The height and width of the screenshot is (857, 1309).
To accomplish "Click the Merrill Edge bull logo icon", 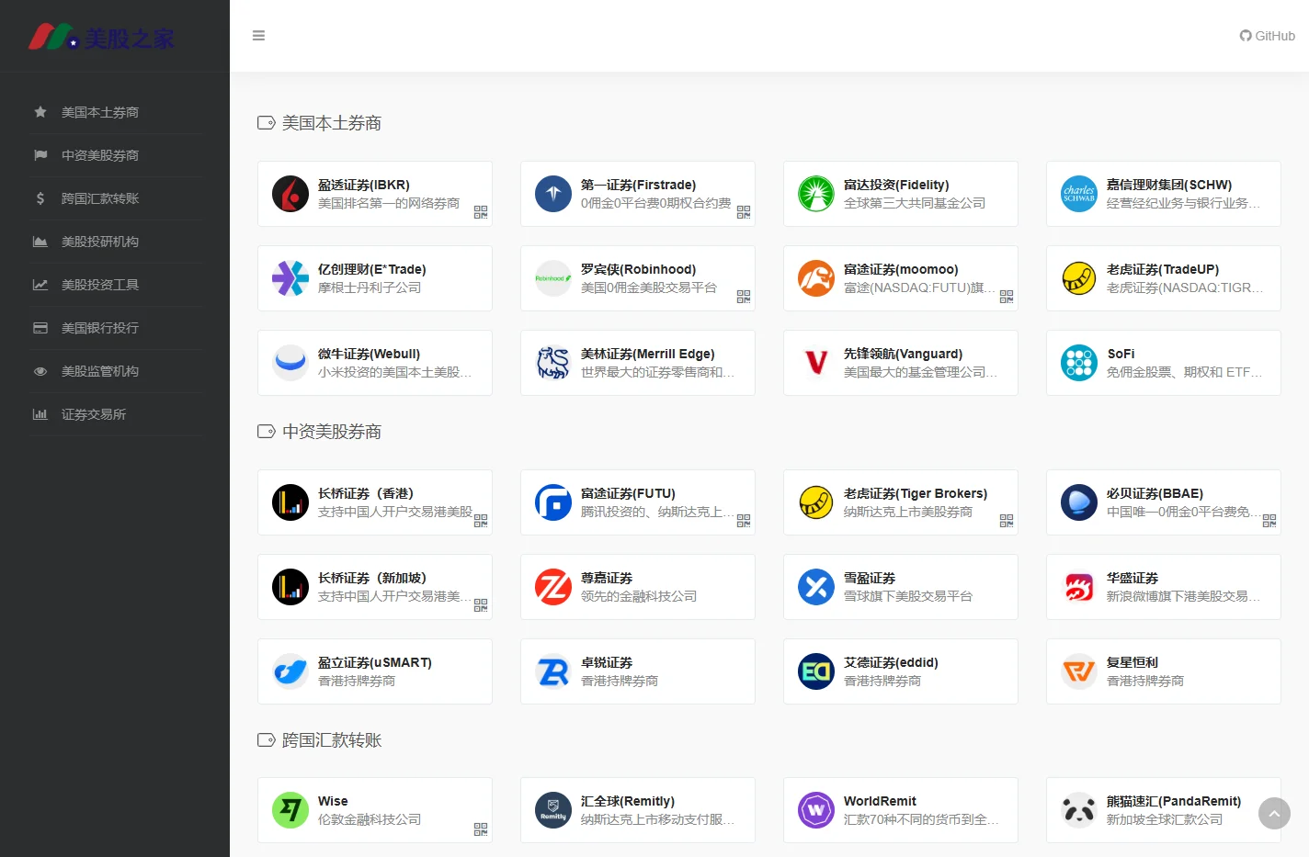I will pos(553,363).
